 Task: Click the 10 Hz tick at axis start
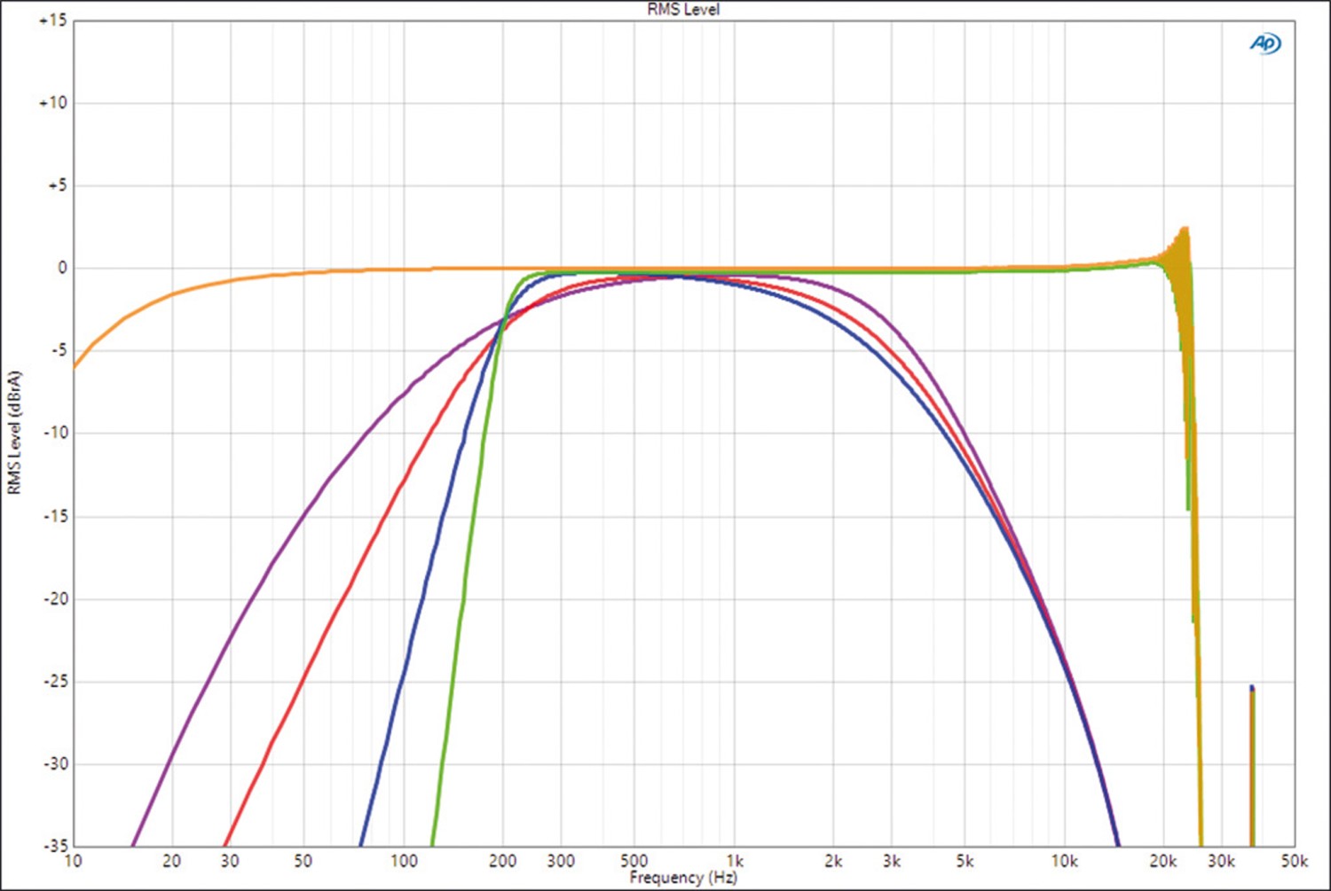tap(73, 861)
